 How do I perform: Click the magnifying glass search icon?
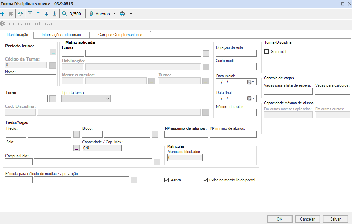[x=64, y=14]
